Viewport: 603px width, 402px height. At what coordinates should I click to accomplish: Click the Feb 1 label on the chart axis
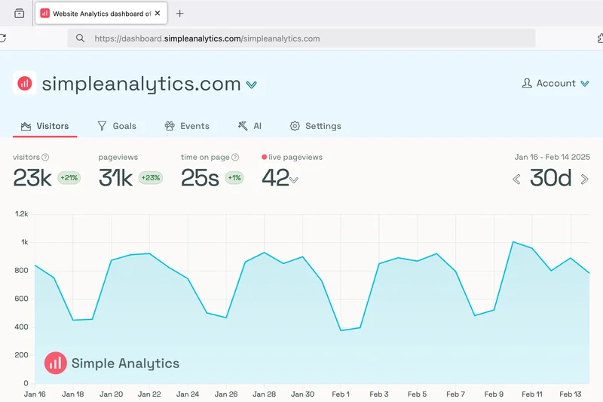341,394
